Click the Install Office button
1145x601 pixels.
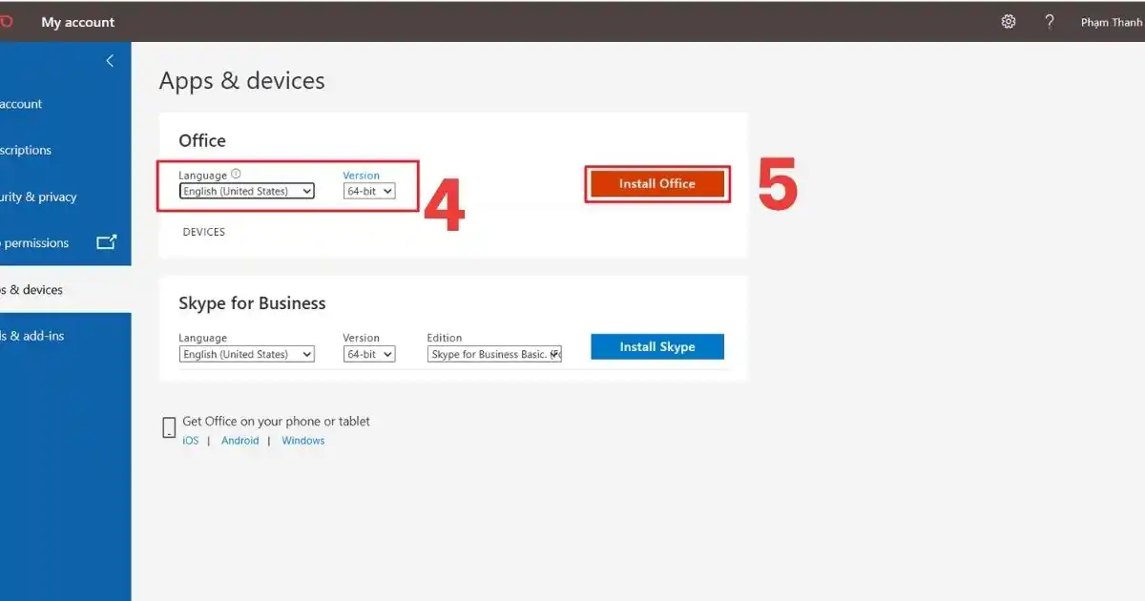(x=657, y=184)
